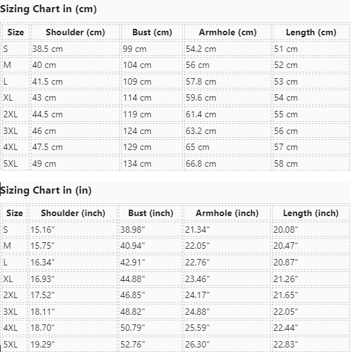Viewport: 351px width, 352px height.
Task: Click the 44.88" bust cell
Action: (151, 279)
